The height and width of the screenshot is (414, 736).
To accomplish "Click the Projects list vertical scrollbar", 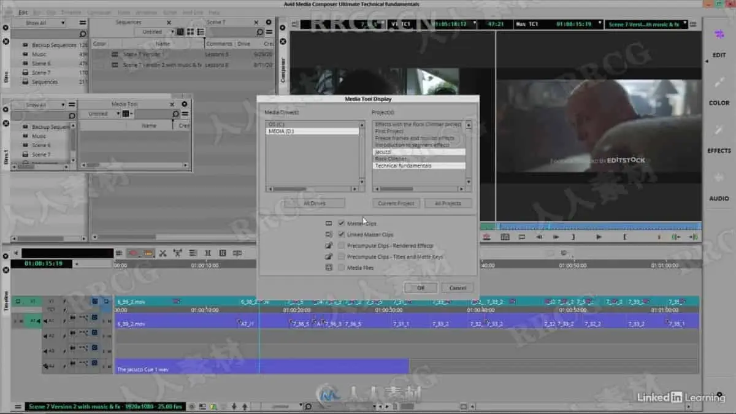I will tap(469, 152).
